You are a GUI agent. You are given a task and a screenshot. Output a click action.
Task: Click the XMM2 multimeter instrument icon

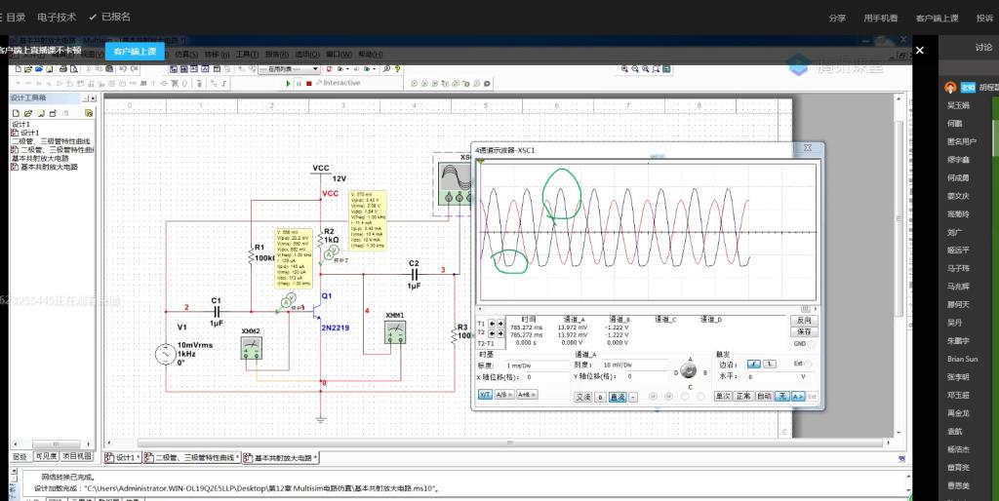[252, 349]
